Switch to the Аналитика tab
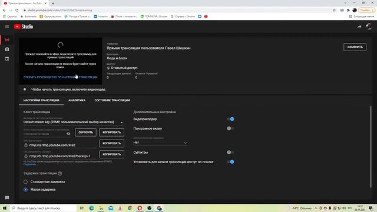 pos(77,100)
